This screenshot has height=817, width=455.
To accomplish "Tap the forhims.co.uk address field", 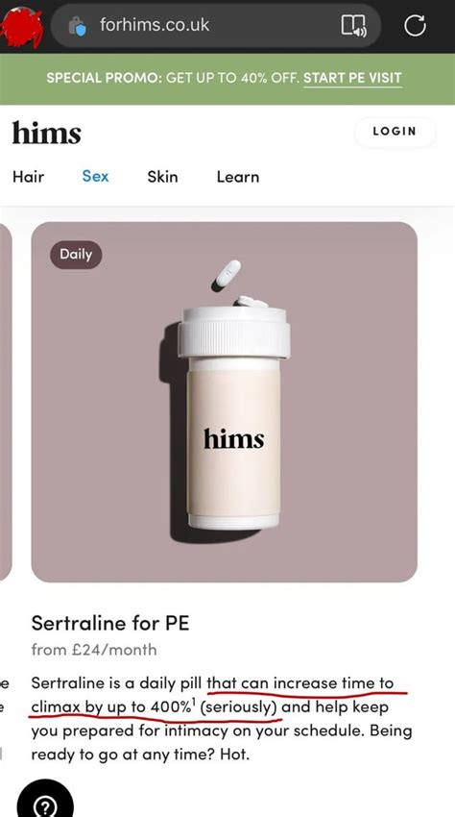I will (216, 26).
